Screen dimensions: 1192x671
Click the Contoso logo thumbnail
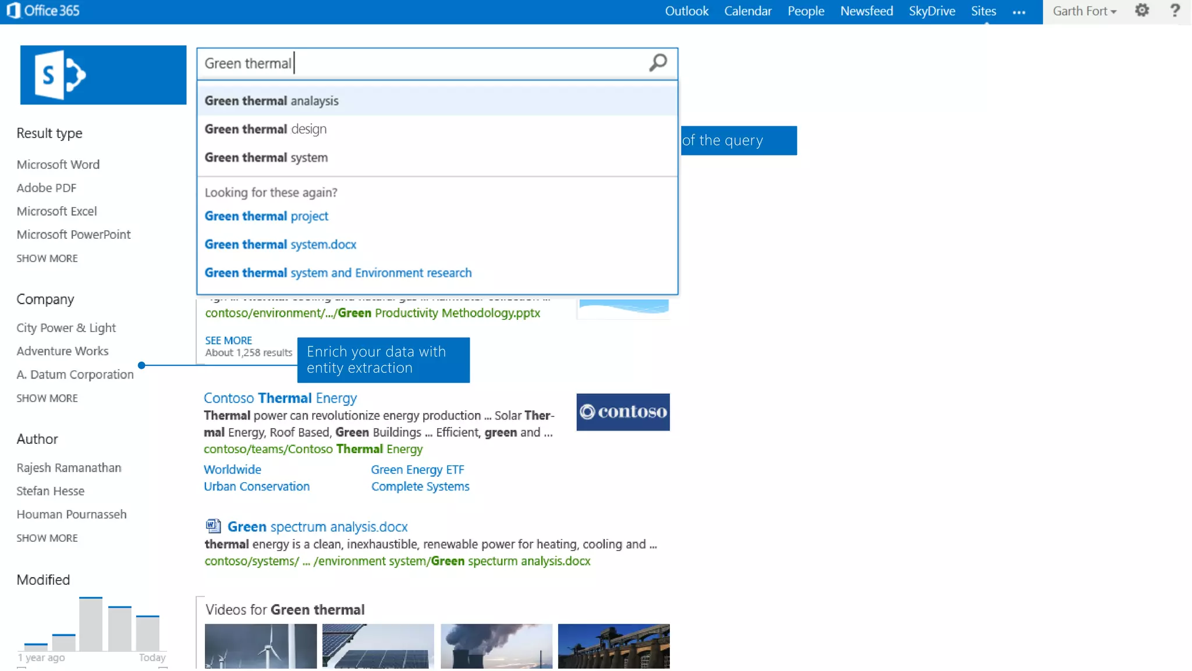[623, 412]
